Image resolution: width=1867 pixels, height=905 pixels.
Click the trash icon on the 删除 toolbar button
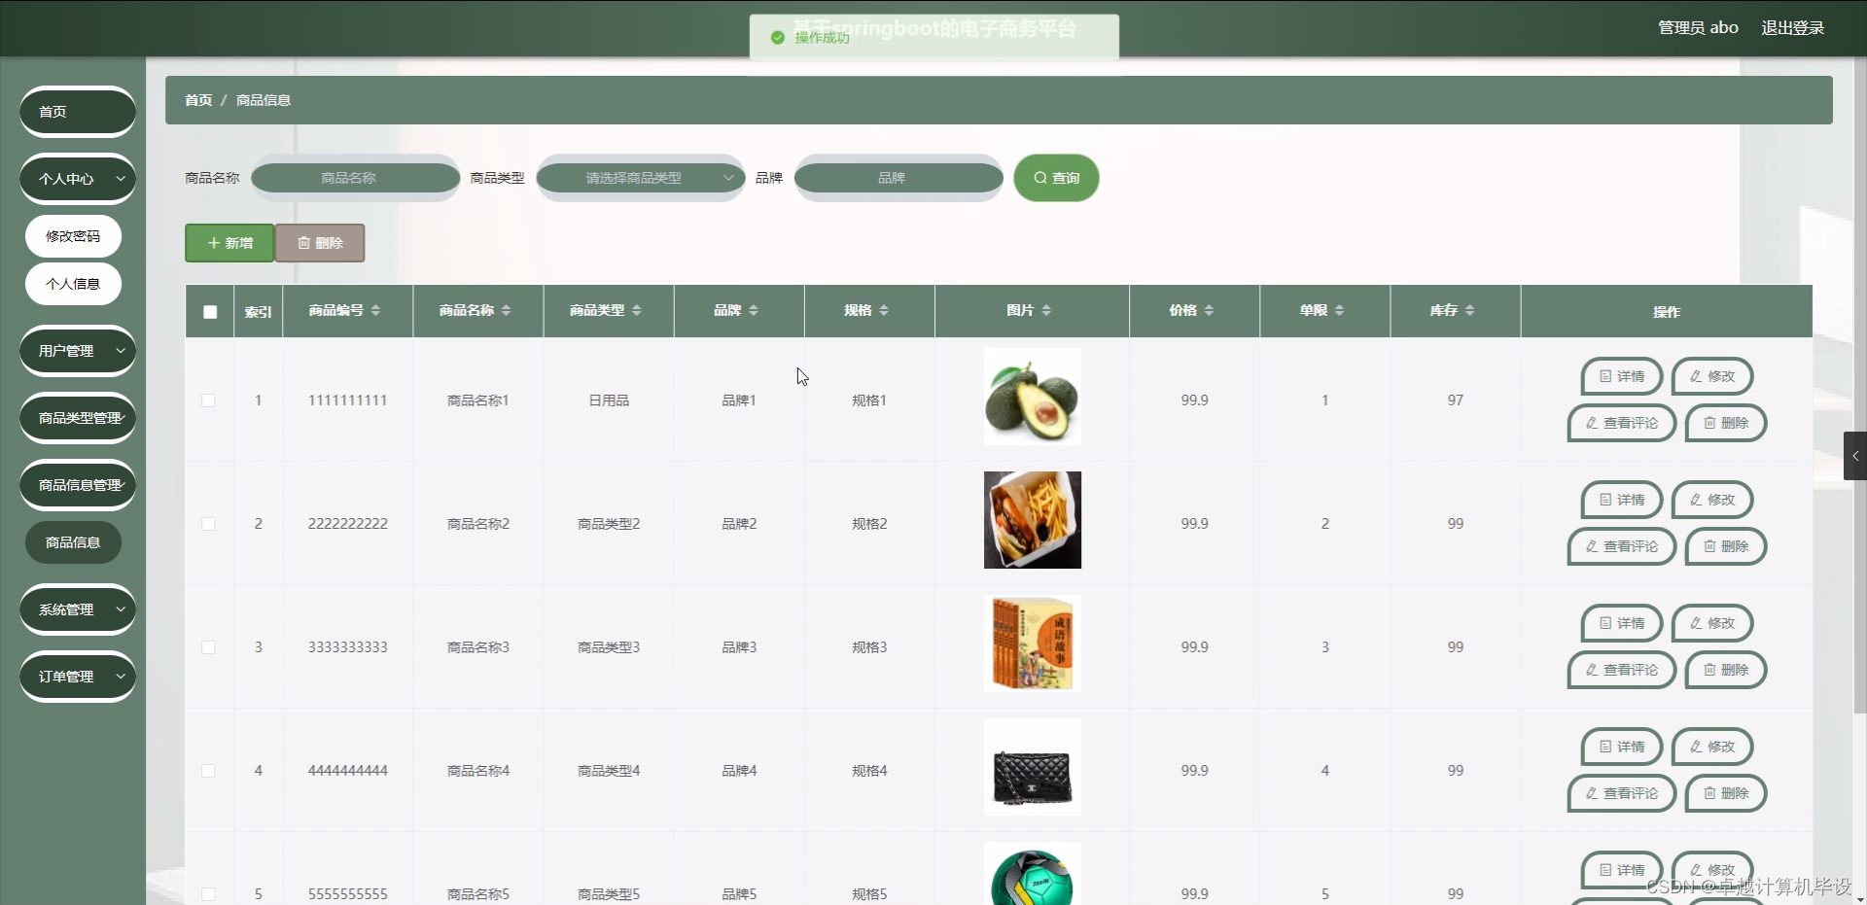301,242
